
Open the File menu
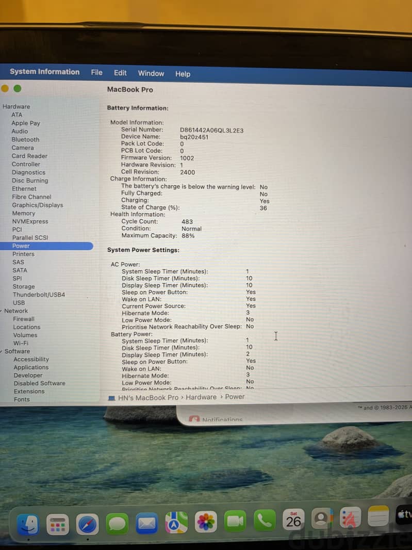coord(97,72)
